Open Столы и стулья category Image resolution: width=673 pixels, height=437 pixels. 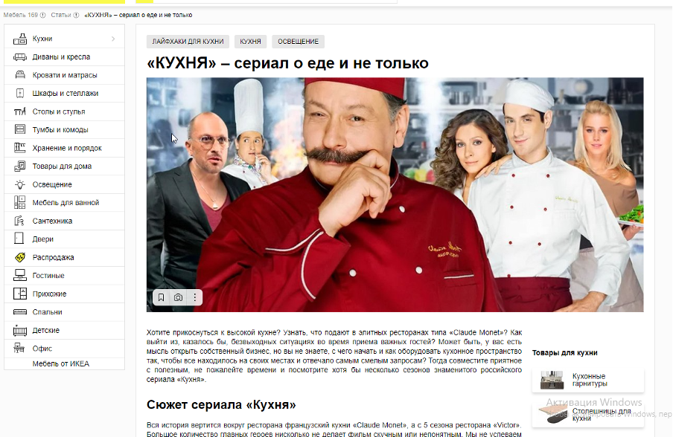[x=64, y=111]
